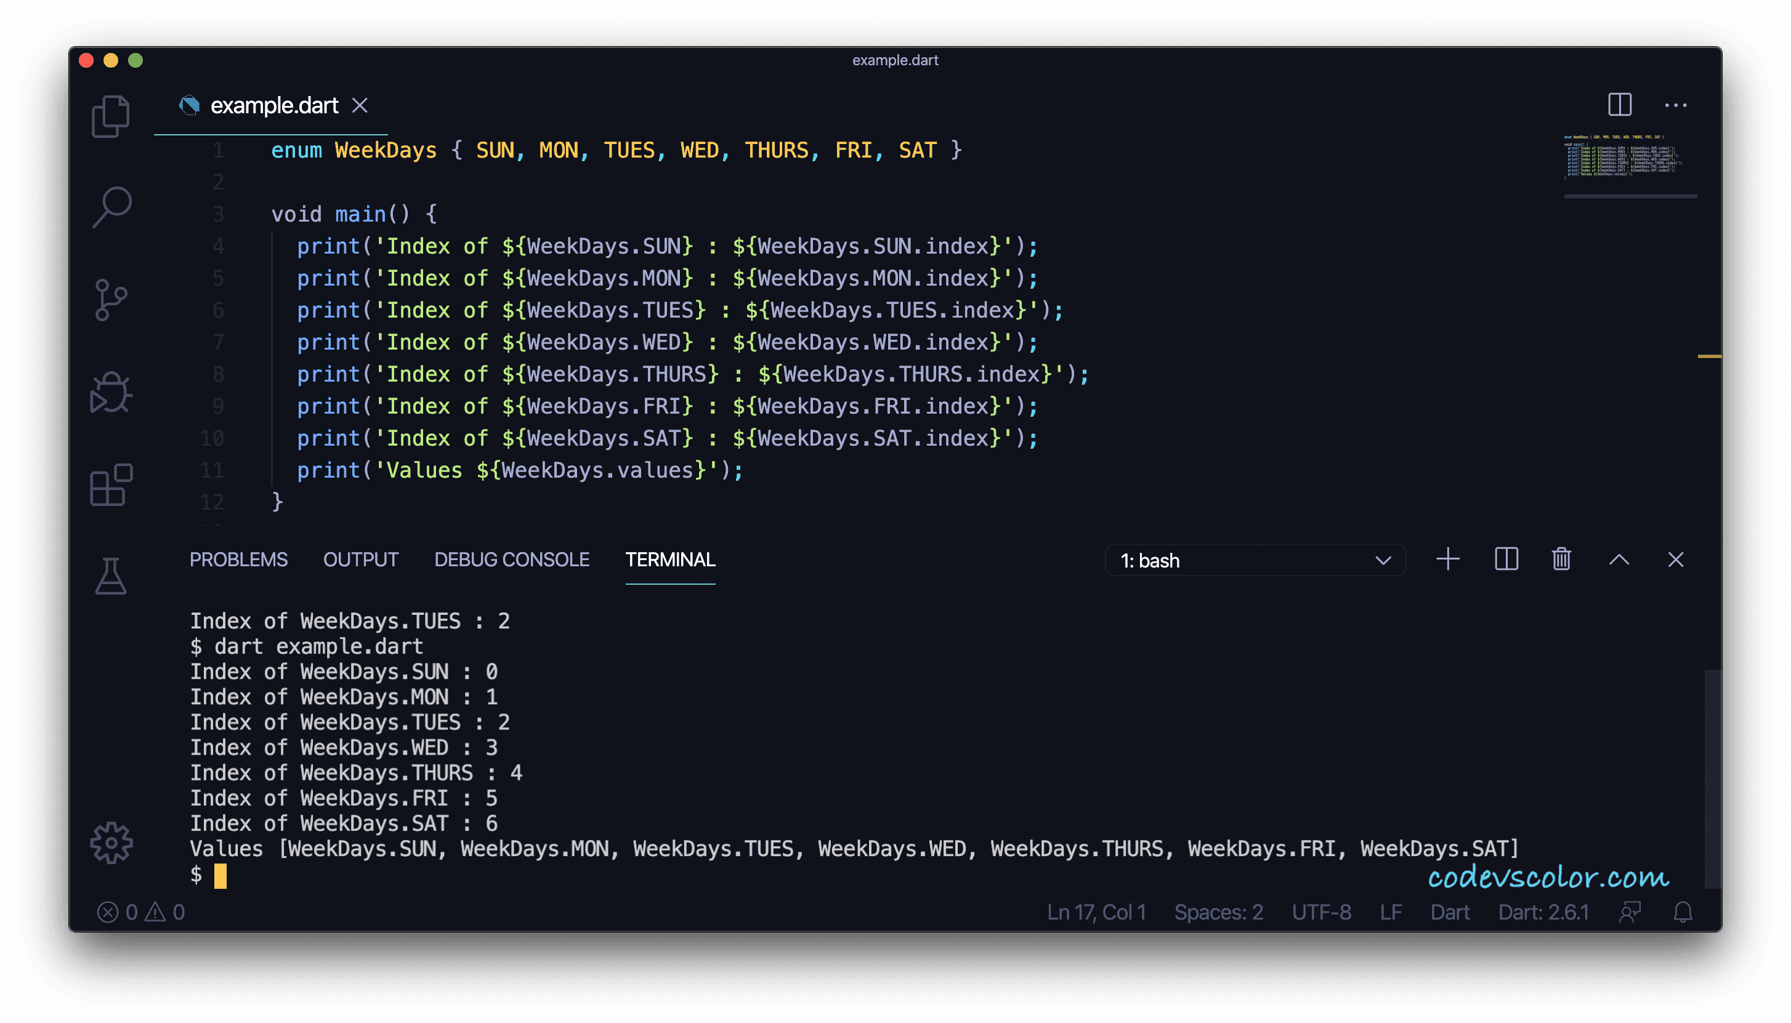Open the Testing view
This screenshot has width=1791, height=1023.
coord(110,577)
